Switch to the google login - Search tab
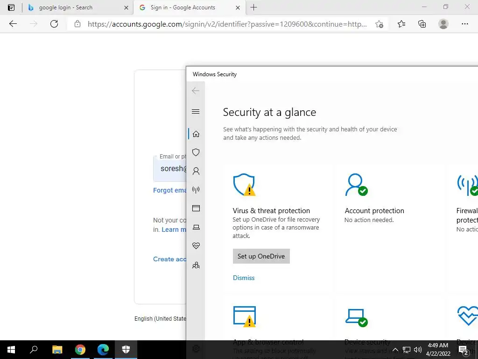This screenshot has width=478, height=359. (78, 7)
